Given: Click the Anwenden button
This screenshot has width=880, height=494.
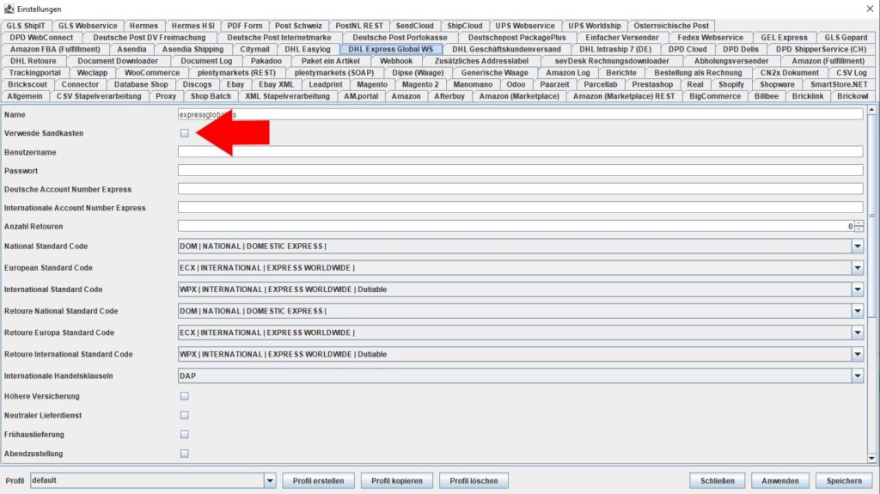Looking at the screenshot, I should [780, 480].
